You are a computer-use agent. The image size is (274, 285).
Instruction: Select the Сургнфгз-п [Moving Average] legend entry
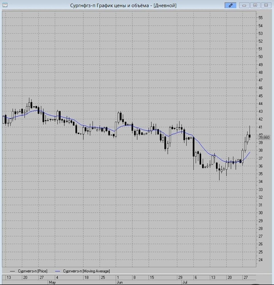(x=86, y=271)
